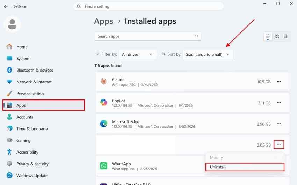Open Network & internet settings

pyautogui.click(x=44, y=82)
